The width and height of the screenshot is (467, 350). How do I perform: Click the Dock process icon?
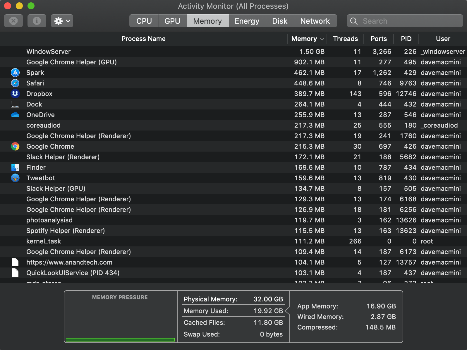(15, 104)
